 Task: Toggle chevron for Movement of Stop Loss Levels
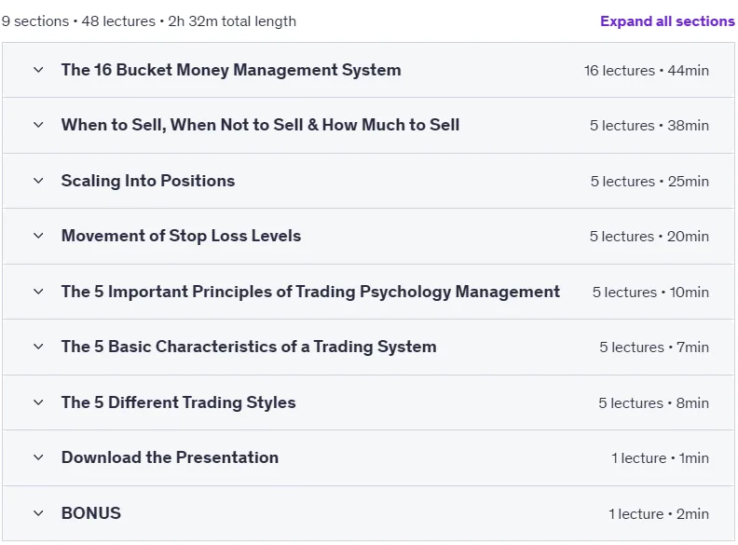click(x=38, y=236)
